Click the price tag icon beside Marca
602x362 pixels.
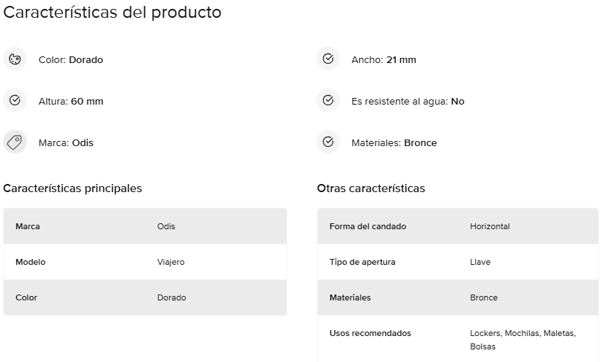[x=15, y=142]
